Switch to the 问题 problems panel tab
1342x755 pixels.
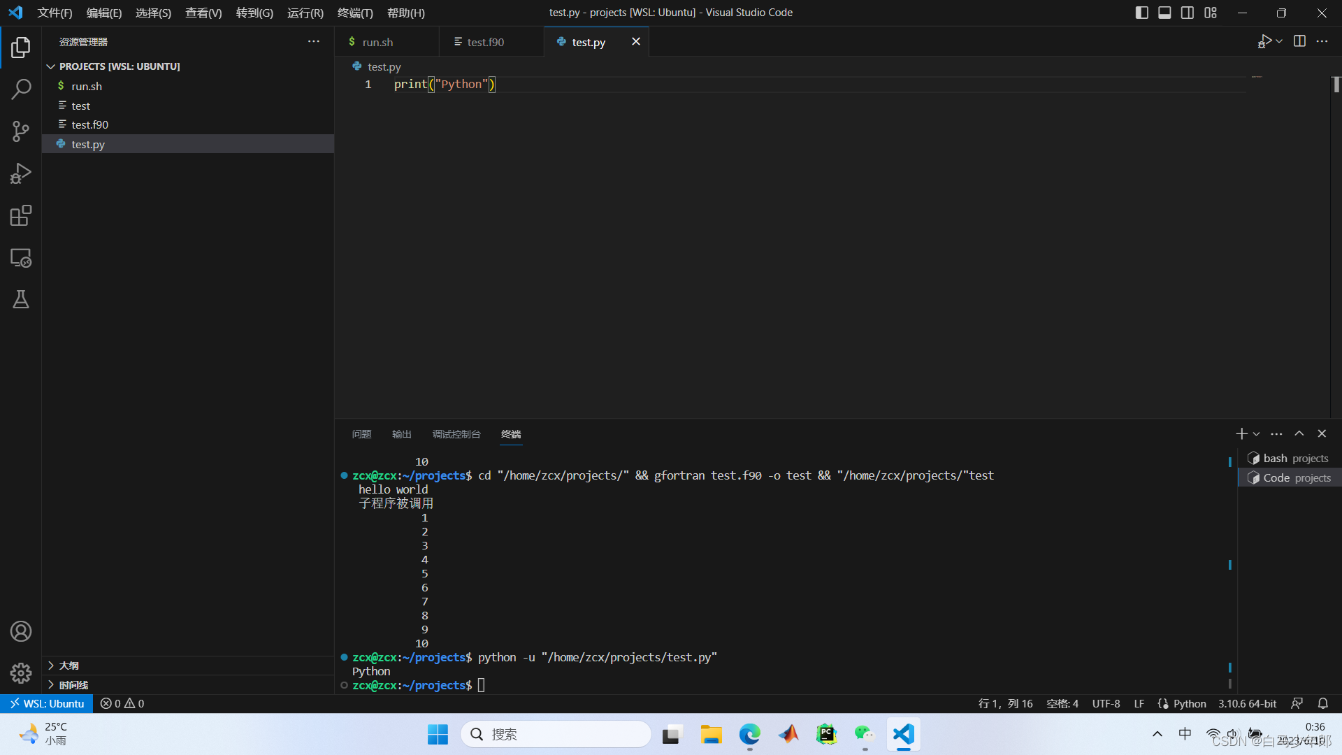361,434
